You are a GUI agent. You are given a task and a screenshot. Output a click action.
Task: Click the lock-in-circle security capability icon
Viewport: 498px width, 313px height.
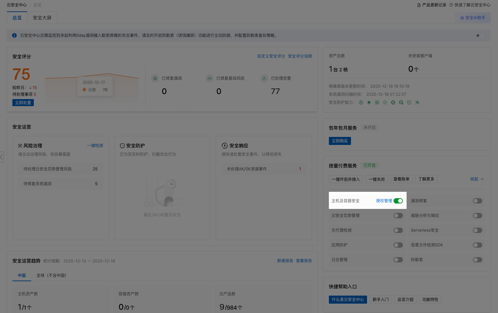click(x=361, y=102)
